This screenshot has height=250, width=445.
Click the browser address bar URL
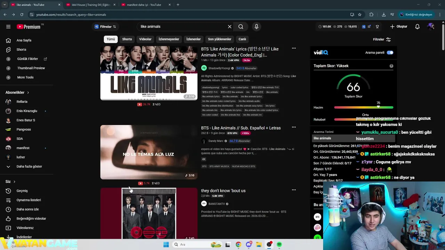tap(71, 15)
